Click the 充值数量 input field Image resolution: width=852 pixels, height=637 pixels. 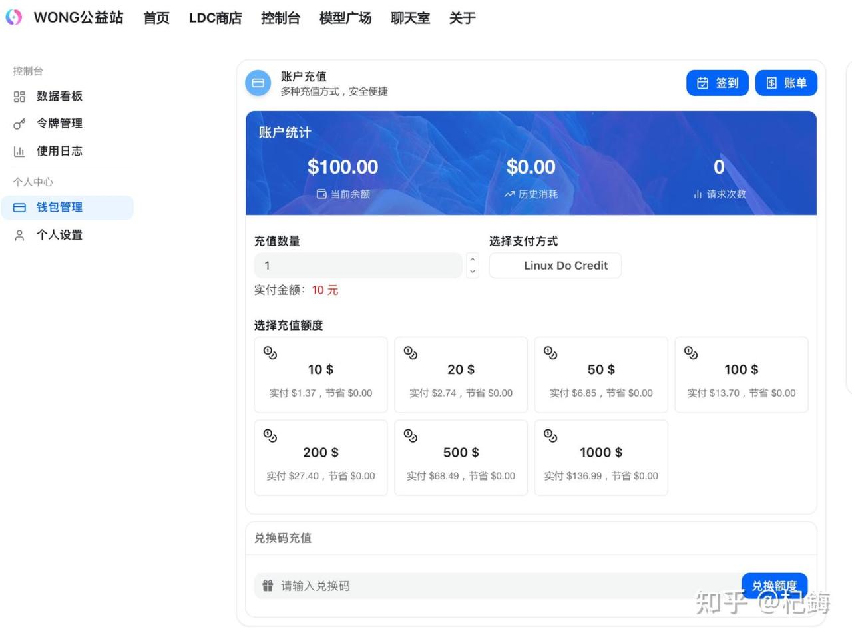point(358,266)
